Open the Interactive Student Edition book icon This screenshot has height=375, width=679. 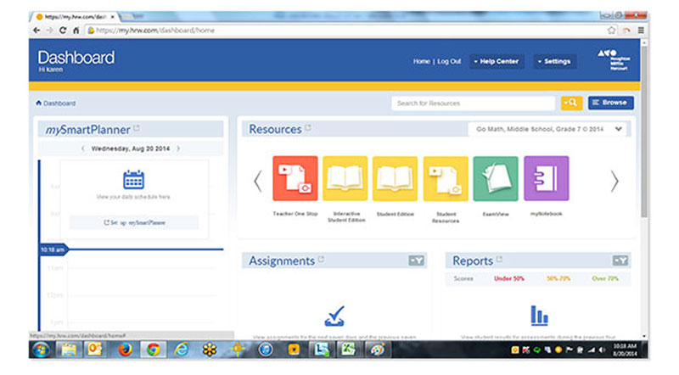pos(345,178)
